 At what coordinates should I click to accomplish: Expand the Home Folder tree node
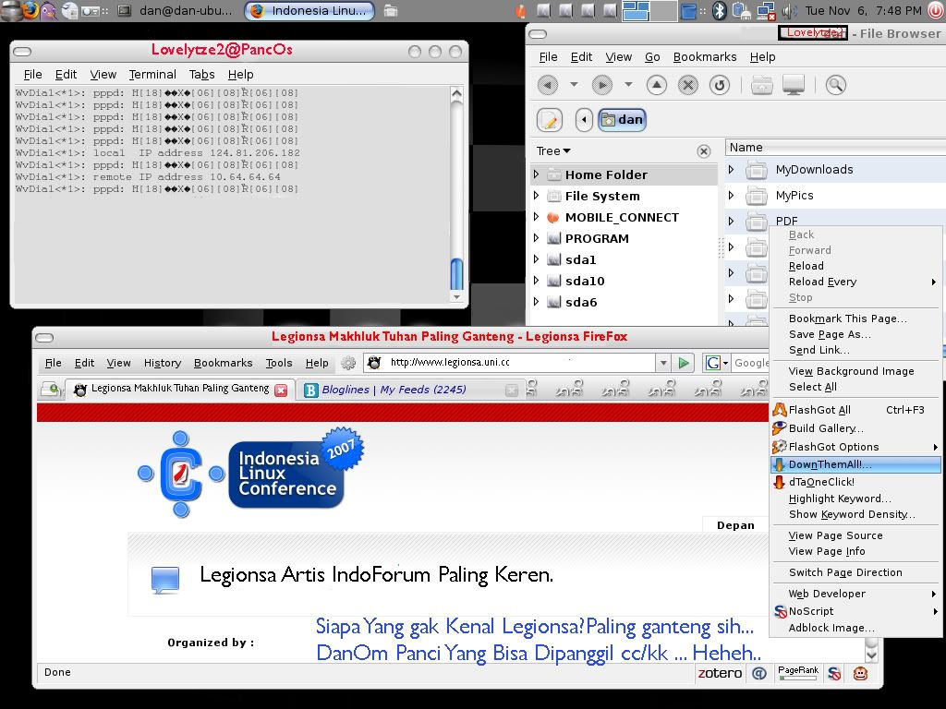click(537, 174)
